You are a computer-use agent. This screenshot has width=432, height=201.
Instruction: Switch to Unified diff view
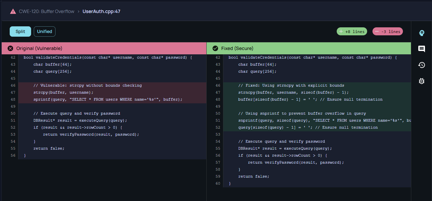(x=44, y=31)
